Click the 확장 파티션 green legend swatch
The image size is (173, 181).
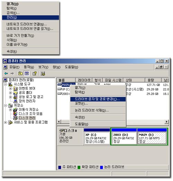(x=79, y=168)
